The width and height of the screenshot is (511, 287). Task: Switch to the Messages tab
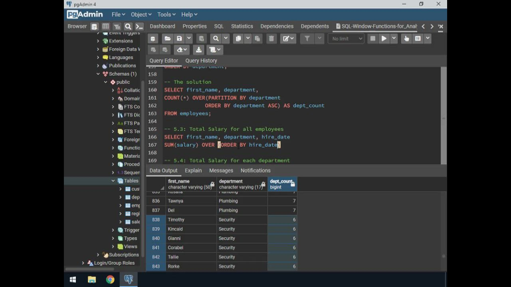coord(221,171)
